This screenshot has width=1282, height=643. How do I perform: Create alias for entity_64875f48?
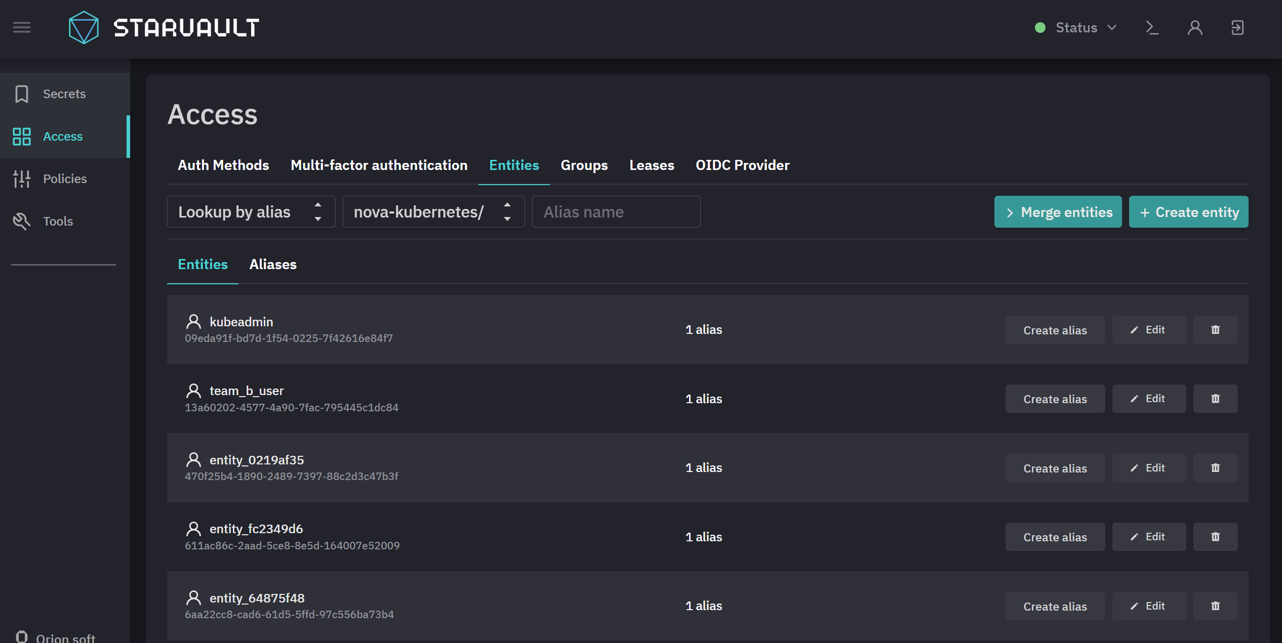(1055, 606)
